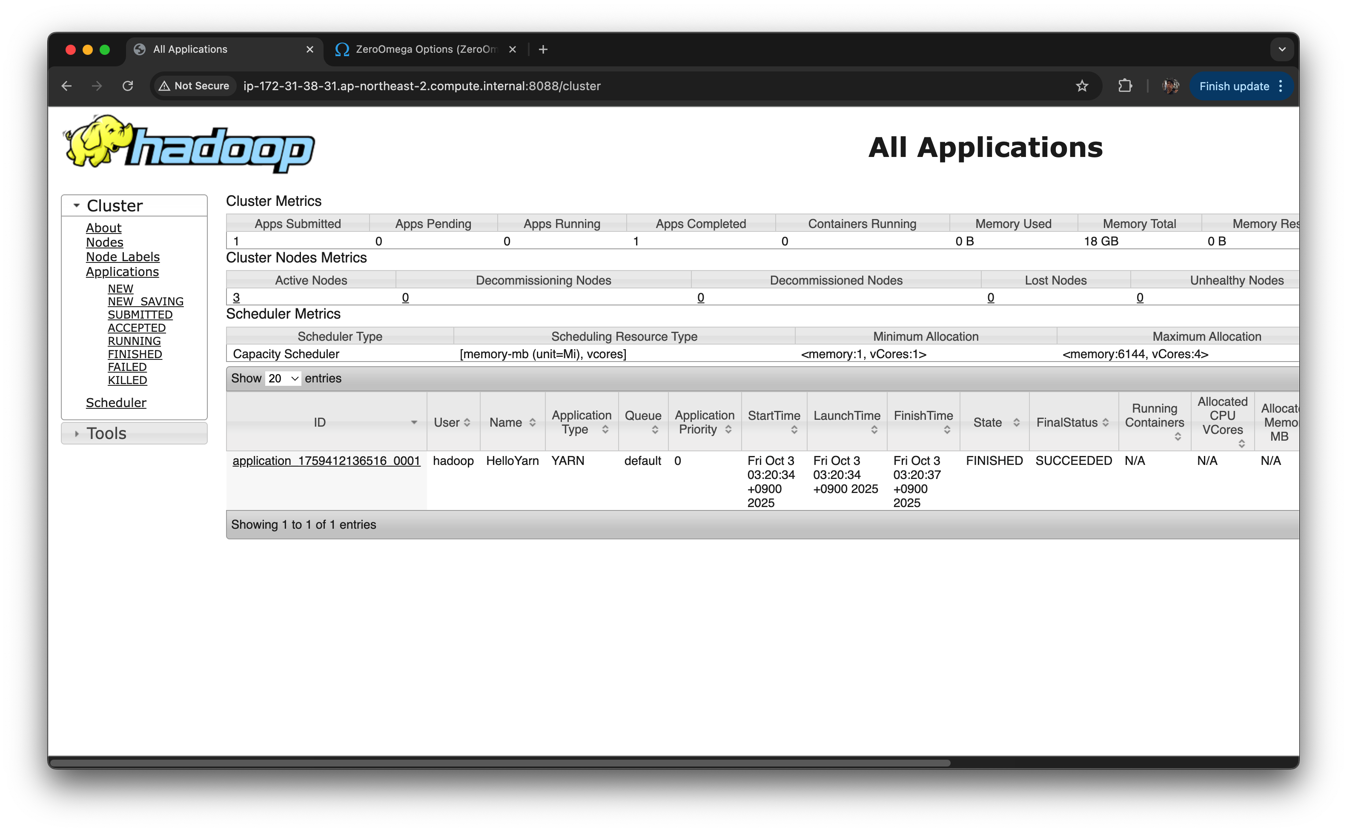Expand the Tools sidebar section
Image resolution: width=1347 pixels, height=832 pixels.
[106, 433]
